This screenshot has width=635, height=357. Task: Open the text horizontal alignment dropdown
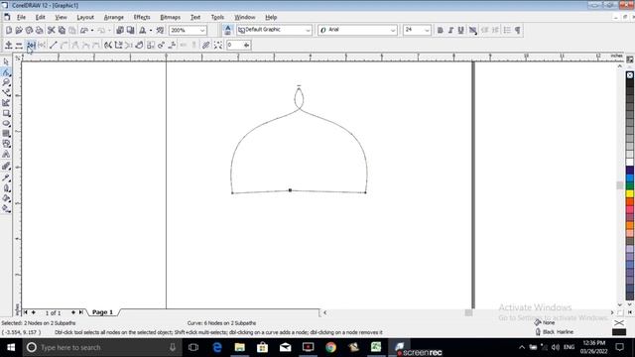click(472, 30)
